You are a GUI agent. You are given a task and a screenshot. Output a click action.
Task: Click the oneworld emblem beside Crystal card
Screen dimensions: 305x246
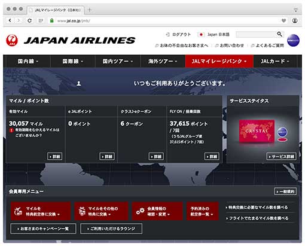(x=282, y=132)
